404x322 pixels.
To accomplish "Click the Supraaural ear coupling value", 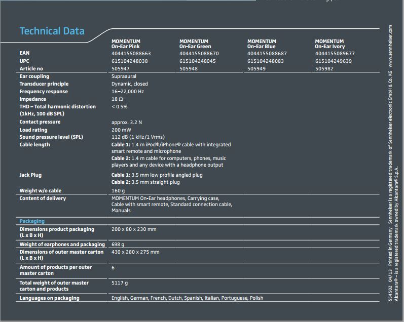I will click(124, 76).
